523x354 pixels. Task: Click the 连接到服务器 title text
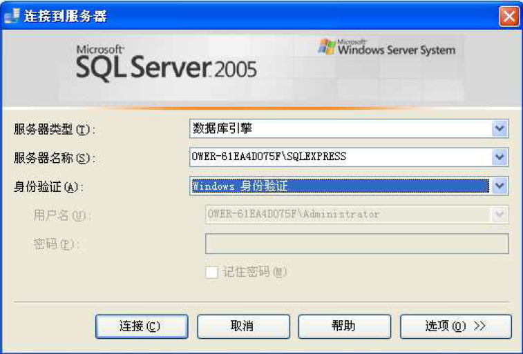[66, 16]
